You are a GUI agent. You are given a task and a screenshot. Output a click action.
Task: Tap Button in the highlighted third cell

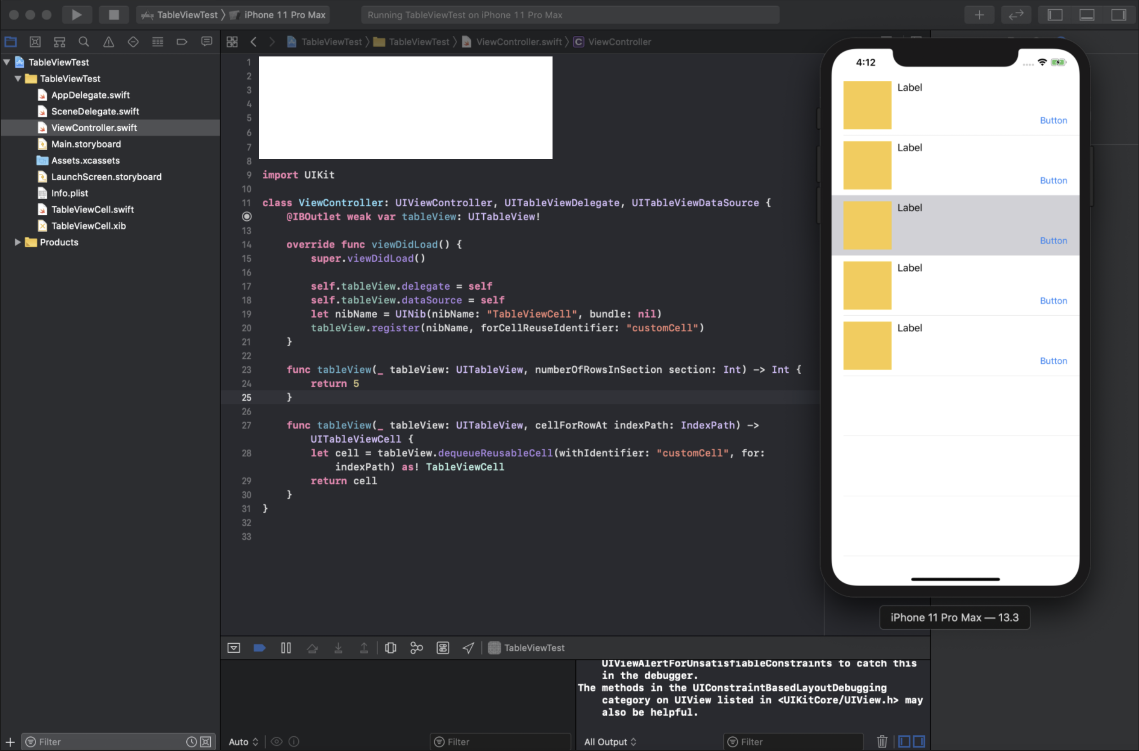[1053, 241]
